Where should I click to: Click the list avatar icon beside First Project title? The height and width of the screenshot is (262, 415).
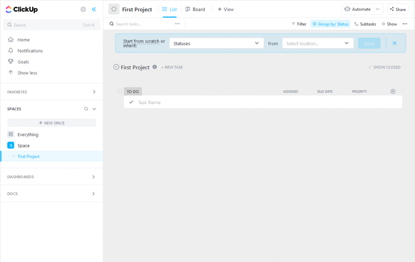tap(114, 9)
